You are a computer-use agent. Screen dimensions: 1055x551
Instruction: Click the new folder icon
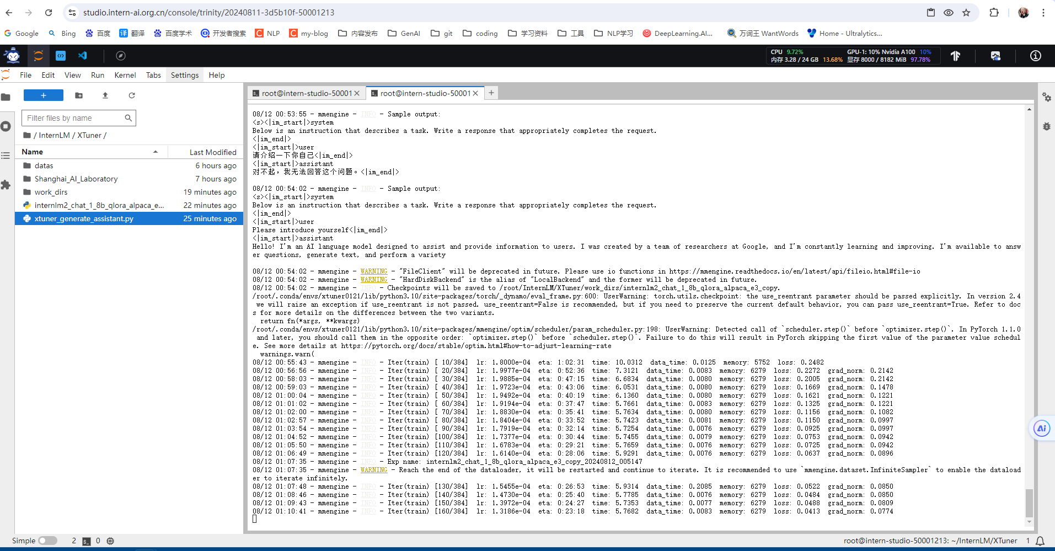point(79,95)
